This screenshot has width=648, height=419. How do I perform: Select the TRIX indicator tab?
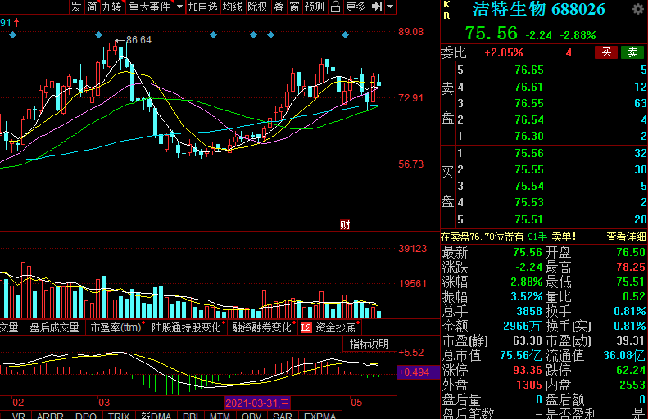(x=119, y=416)
